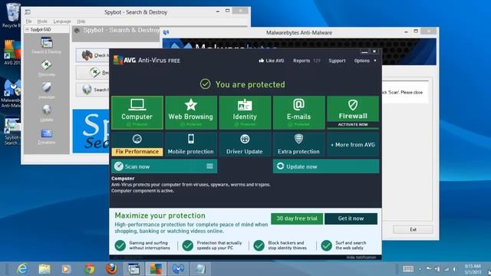The image size is (491, 276).
Task: Click Hide notification link in AVG
Action: coord(361,258)
